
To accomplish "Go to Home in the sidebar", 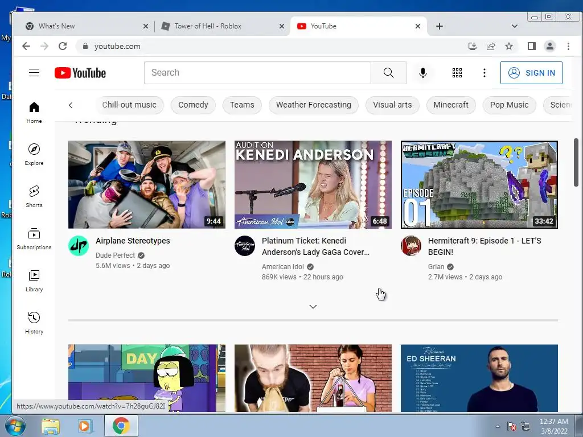I will 34,113.
